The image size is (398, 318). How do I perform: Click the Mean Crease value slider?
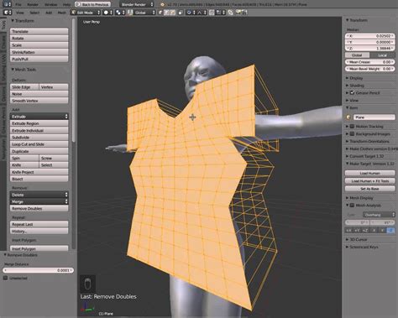(x=369, y=62)
